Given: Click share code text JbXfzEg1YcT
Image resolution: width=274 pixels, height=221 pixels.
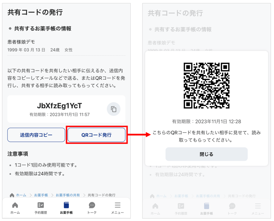Looking at the screenshot, I should (60, 106).
